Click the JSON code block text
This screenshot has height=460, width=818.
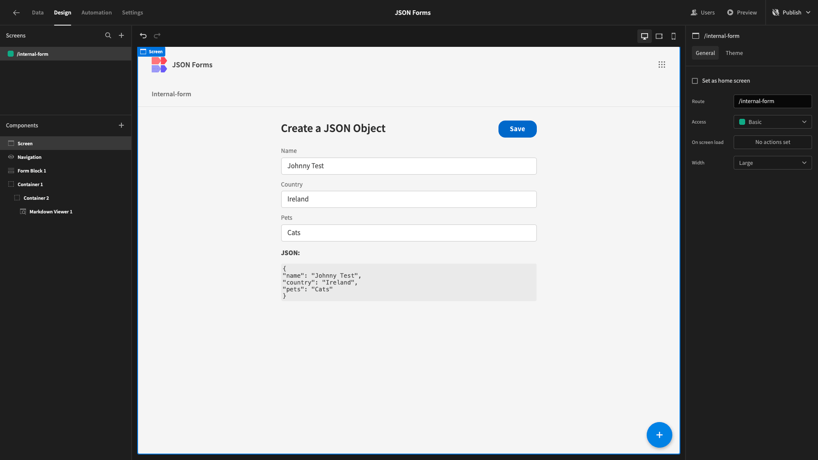409,282
